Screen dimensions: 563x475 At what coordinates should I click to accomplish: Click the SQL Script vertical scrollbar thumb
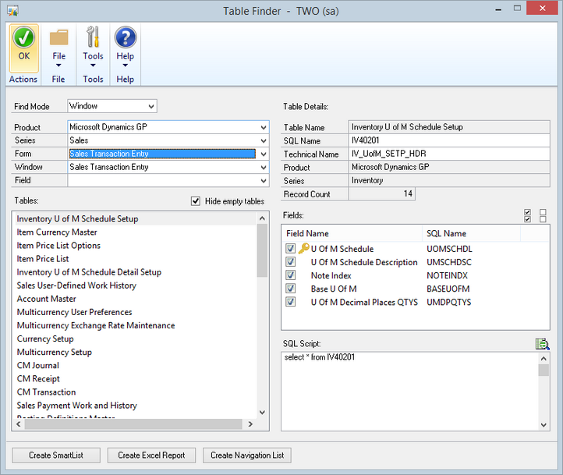pos(544,370)
